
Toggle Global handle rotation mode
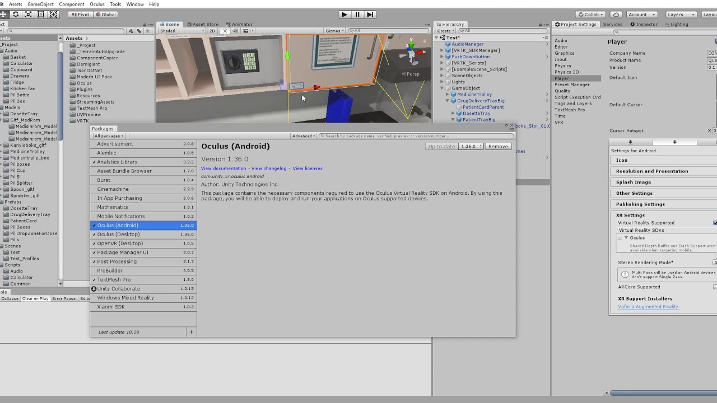click(x=105, y=15)
